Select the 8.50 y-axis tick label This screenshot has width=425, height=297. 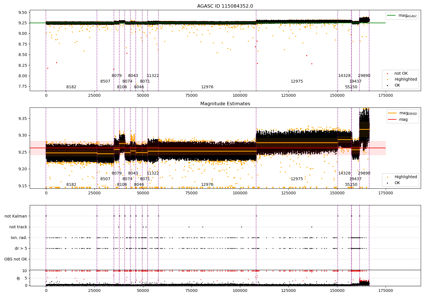coord(22,55)
